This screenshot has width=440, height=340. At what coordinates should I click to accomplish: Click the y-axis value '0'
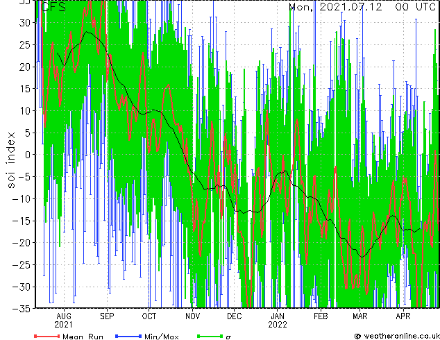tap(28, 155)
